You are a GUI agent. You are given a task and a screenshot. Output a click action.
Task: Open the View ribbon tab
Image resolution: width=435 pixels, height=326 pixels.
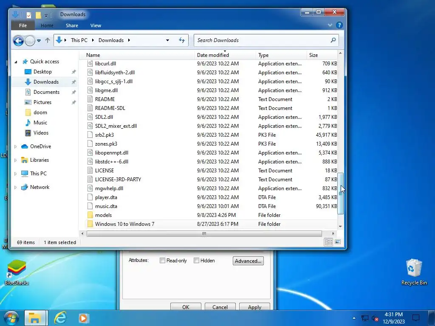pos(96,25)
